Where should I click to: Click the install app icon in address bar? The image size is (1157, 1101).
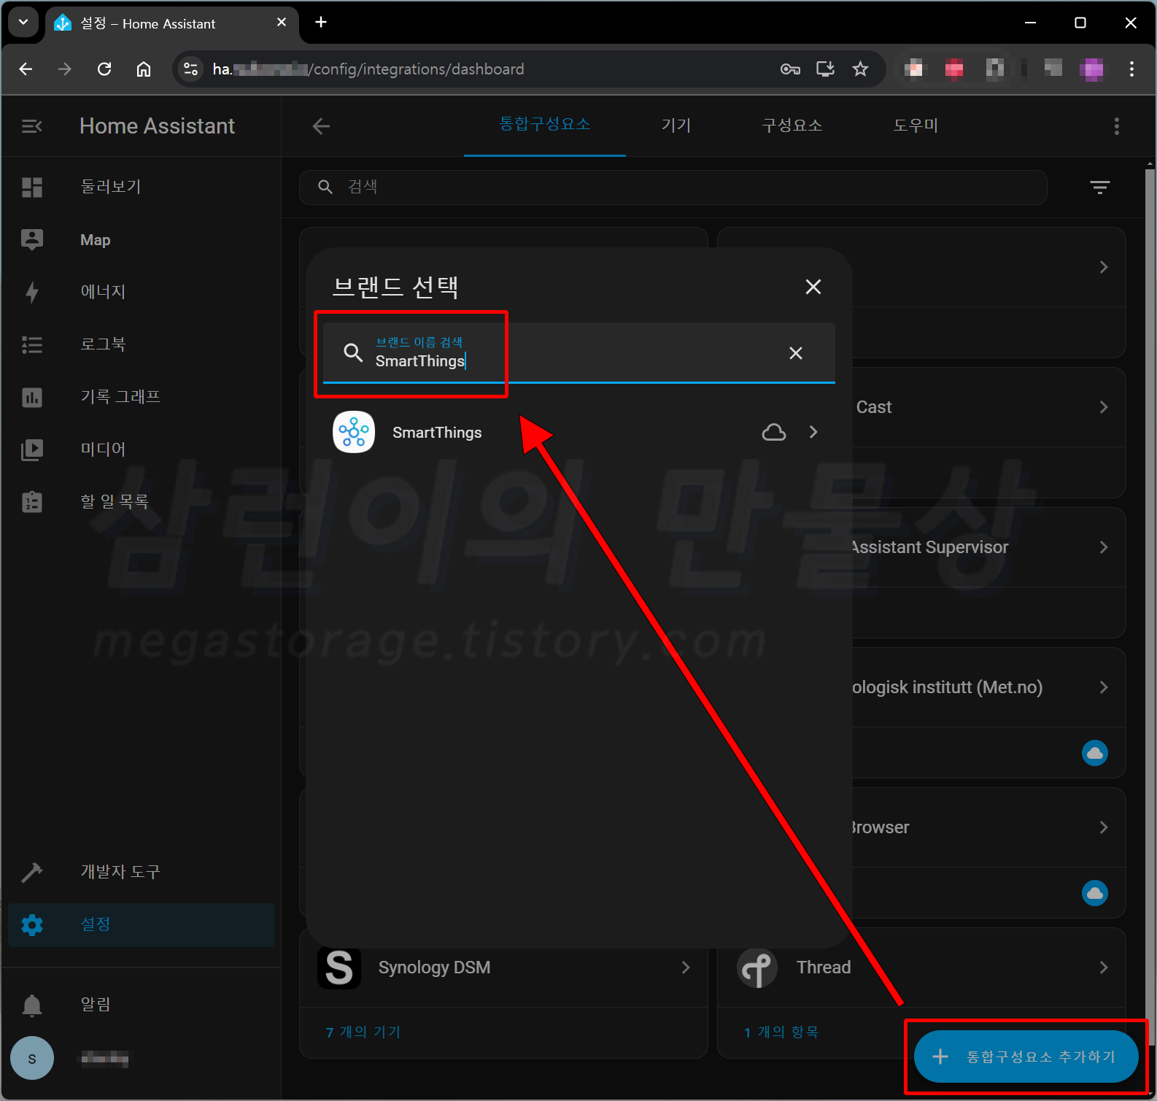(825, 69)
